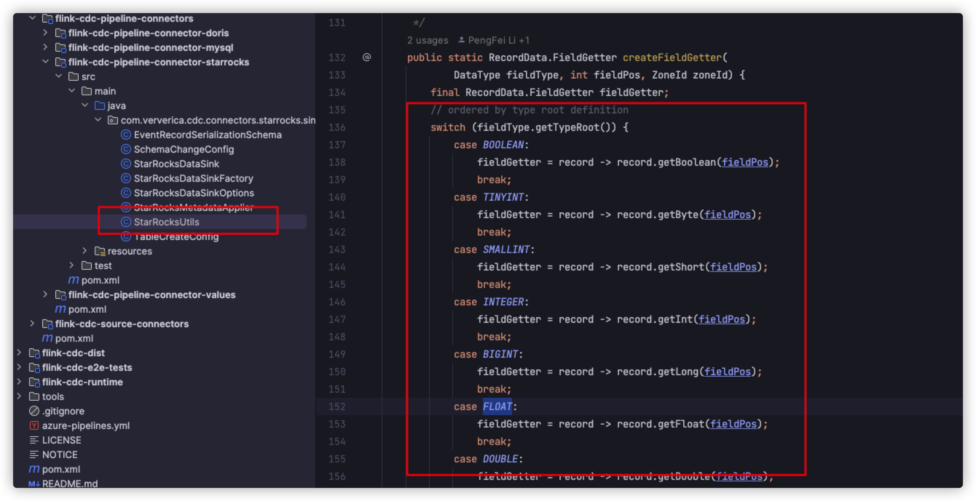Select azure-pipelines.yml in the project tree
Viewport: 976px width, 501px height.
click(x=86, y=425)
